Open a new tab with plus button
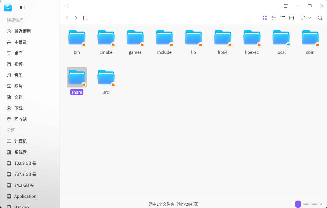This screenshot has height=208, width=327. (67, 6)
